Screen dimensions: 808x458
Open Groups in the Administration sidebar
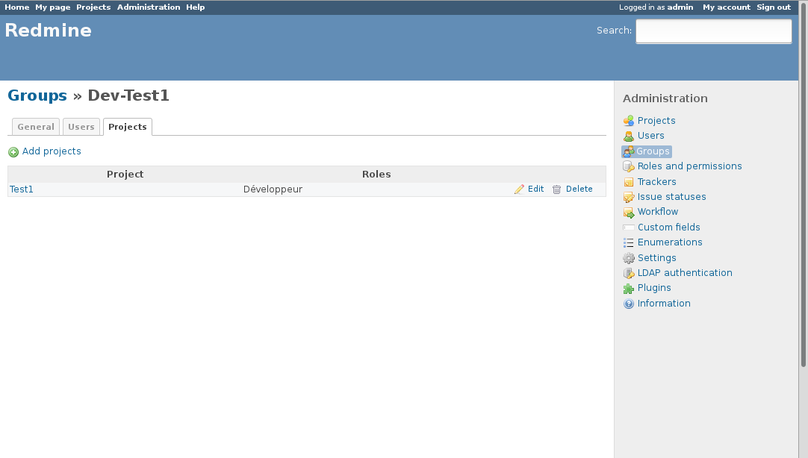653,151
